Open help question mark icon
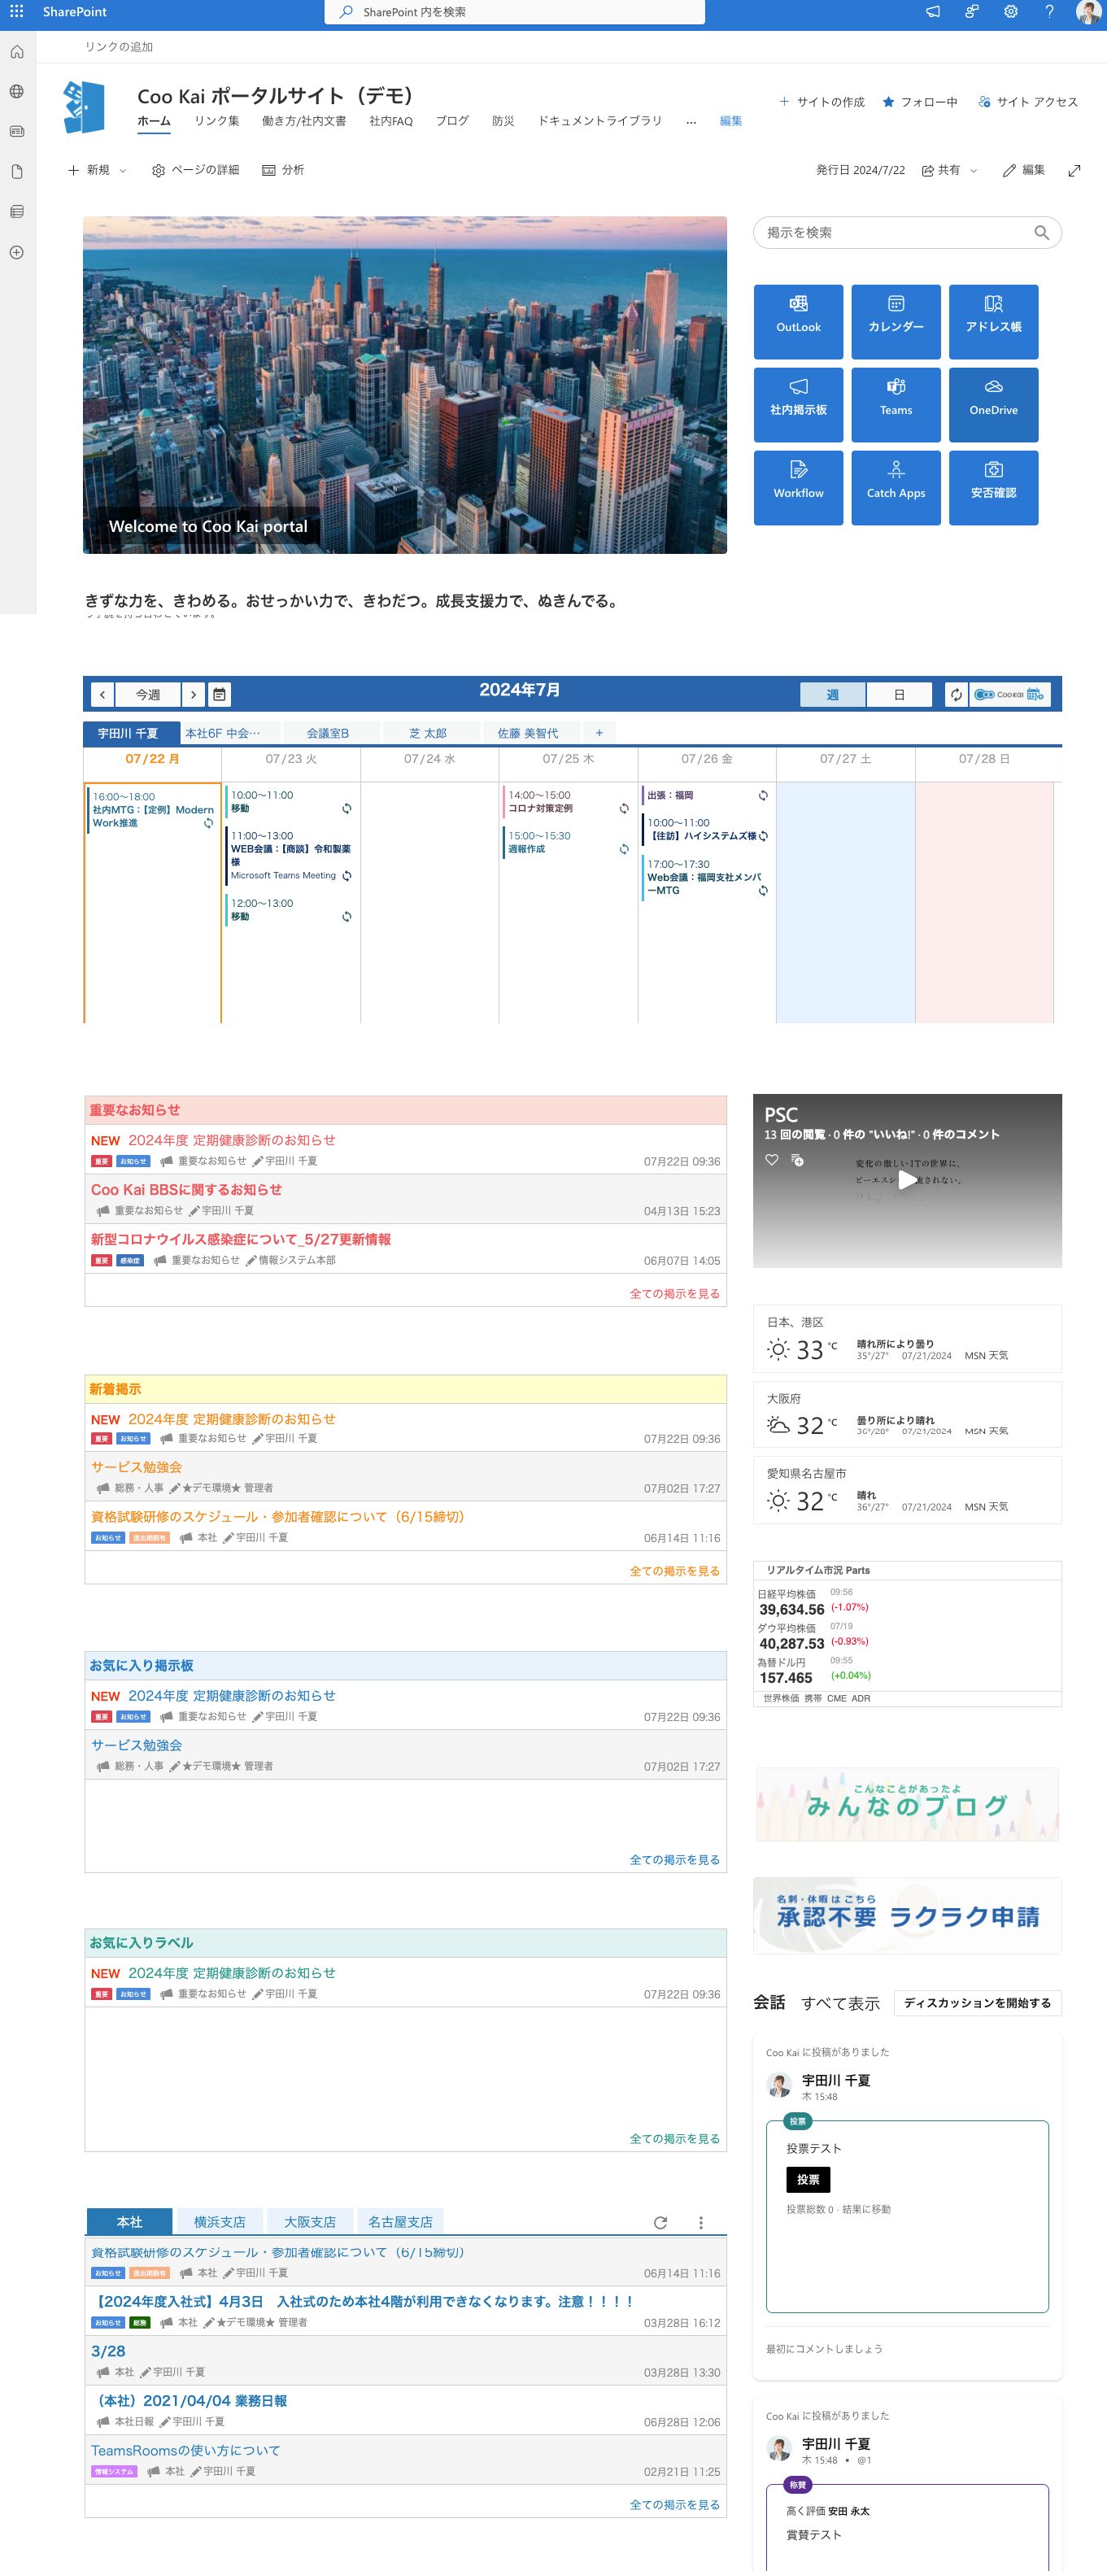Viewport: 1107px width, 2571px height. point(1049,11)
